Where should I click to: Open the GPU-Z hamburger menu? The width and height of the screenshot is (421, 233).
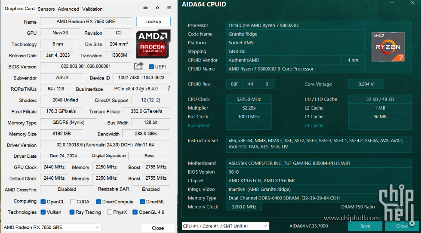169,8
